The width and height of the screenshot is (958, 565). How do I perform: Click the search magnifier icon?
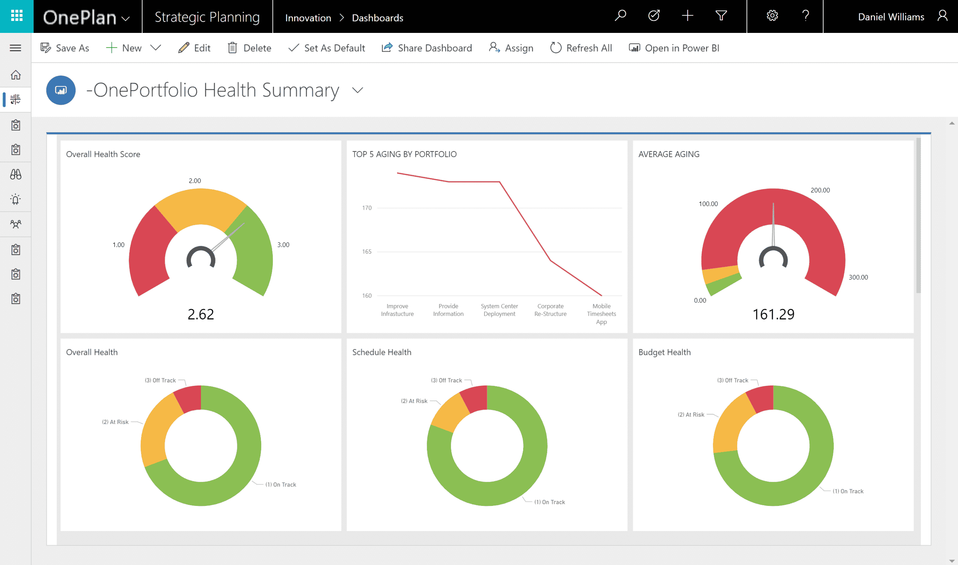tap(620, 16)
